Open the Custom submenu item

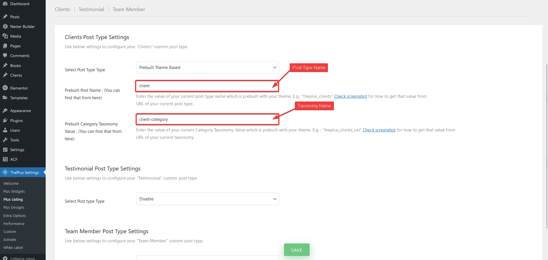[x=10, y=231]
